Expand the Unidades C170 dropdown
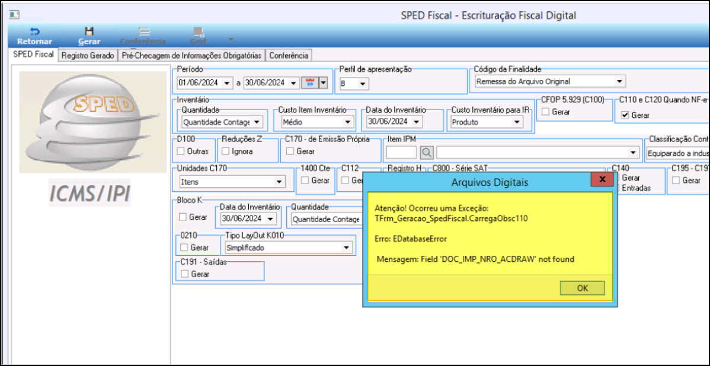Viewport: 710px width, 366px height. coord(279,181)
